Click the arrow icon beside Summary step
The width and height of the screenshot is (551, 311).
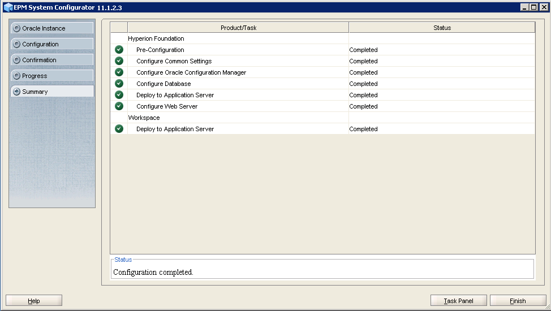[x=17, y=92]
